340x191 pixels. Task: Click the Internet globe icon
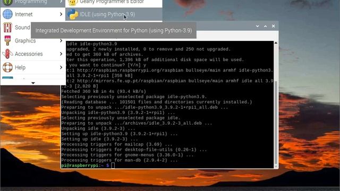click(7, 14)
